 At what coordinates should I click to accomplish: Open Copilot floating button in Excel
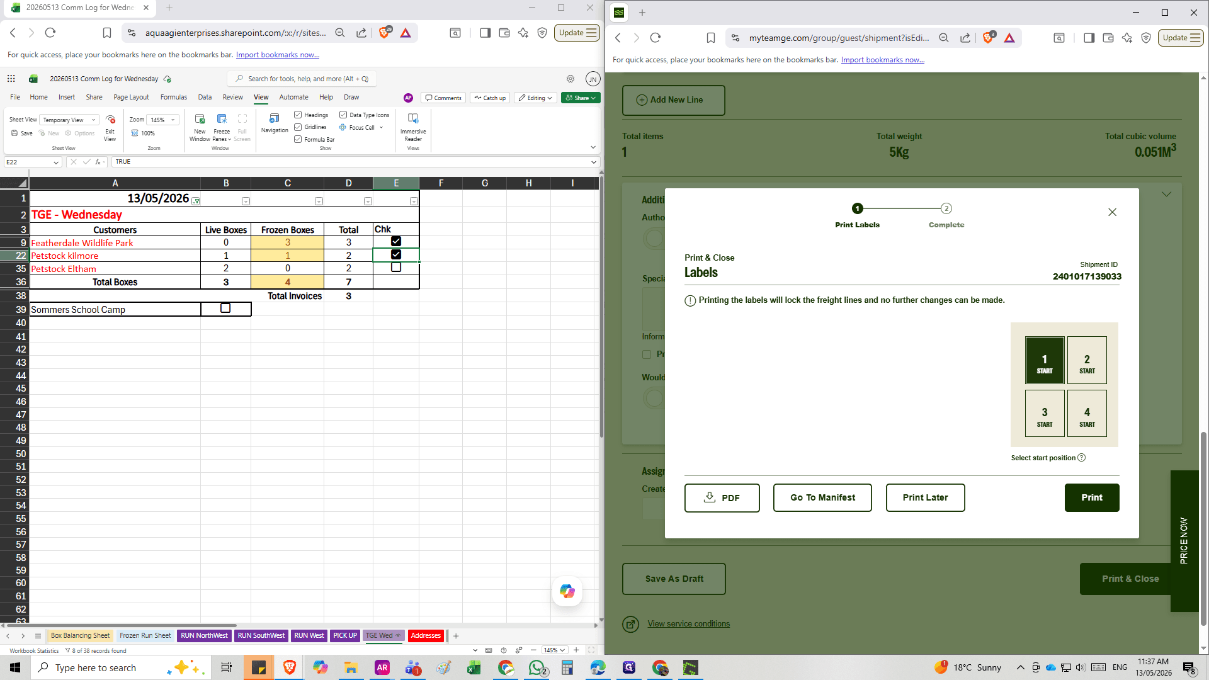567,591
